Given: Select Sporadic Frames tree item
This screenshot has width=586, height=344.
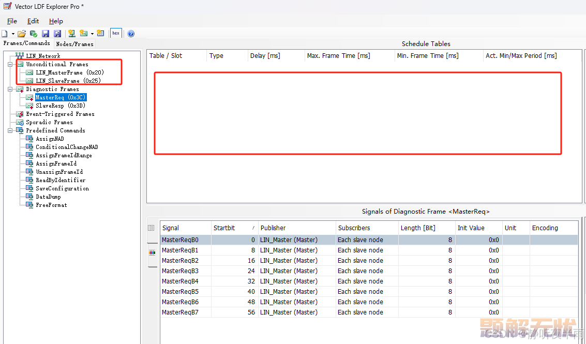Looking at the screenshot, I should (49, 122).
